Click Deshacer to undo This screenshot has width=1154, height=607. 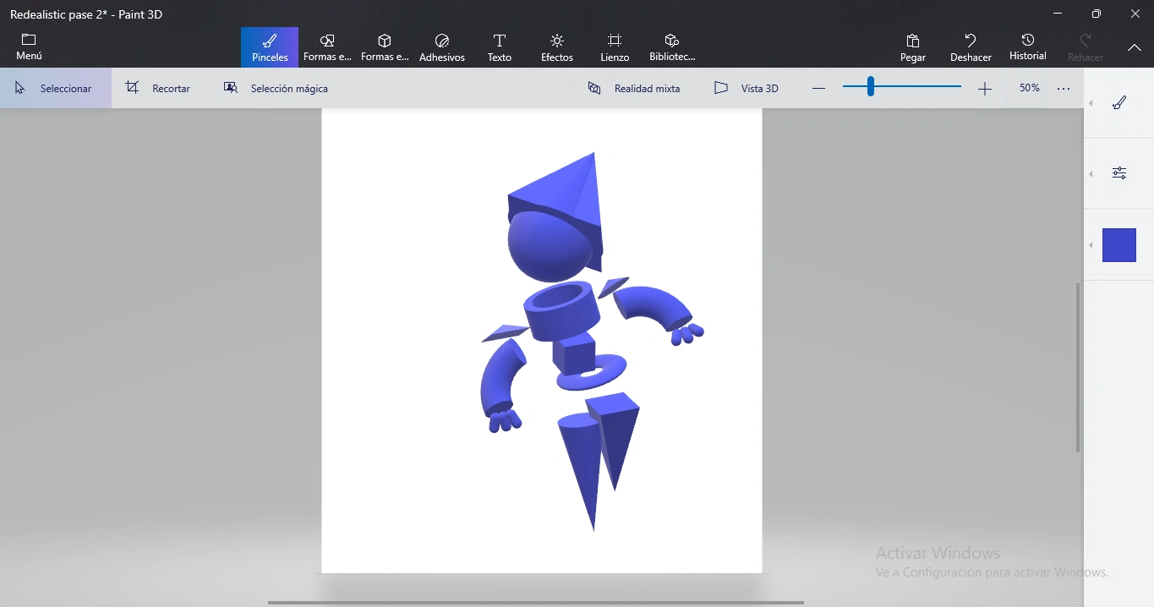971,47
